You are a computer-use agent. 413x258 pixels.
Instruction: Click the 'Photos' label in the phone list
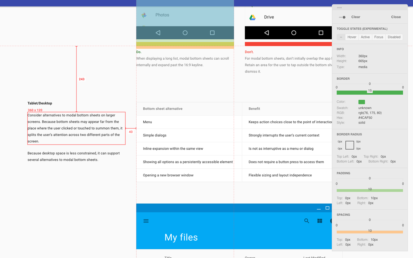(x=162, y=15)
